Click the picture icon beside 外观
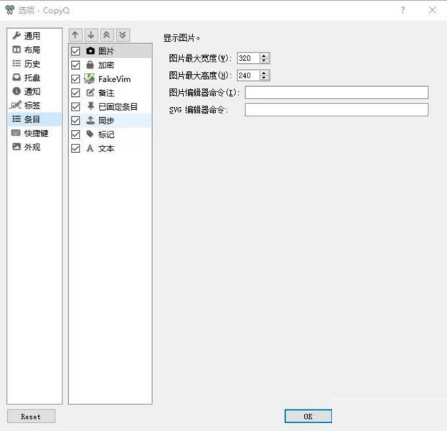The width and height of the screenshot is (447, 431). click(17, 147)
